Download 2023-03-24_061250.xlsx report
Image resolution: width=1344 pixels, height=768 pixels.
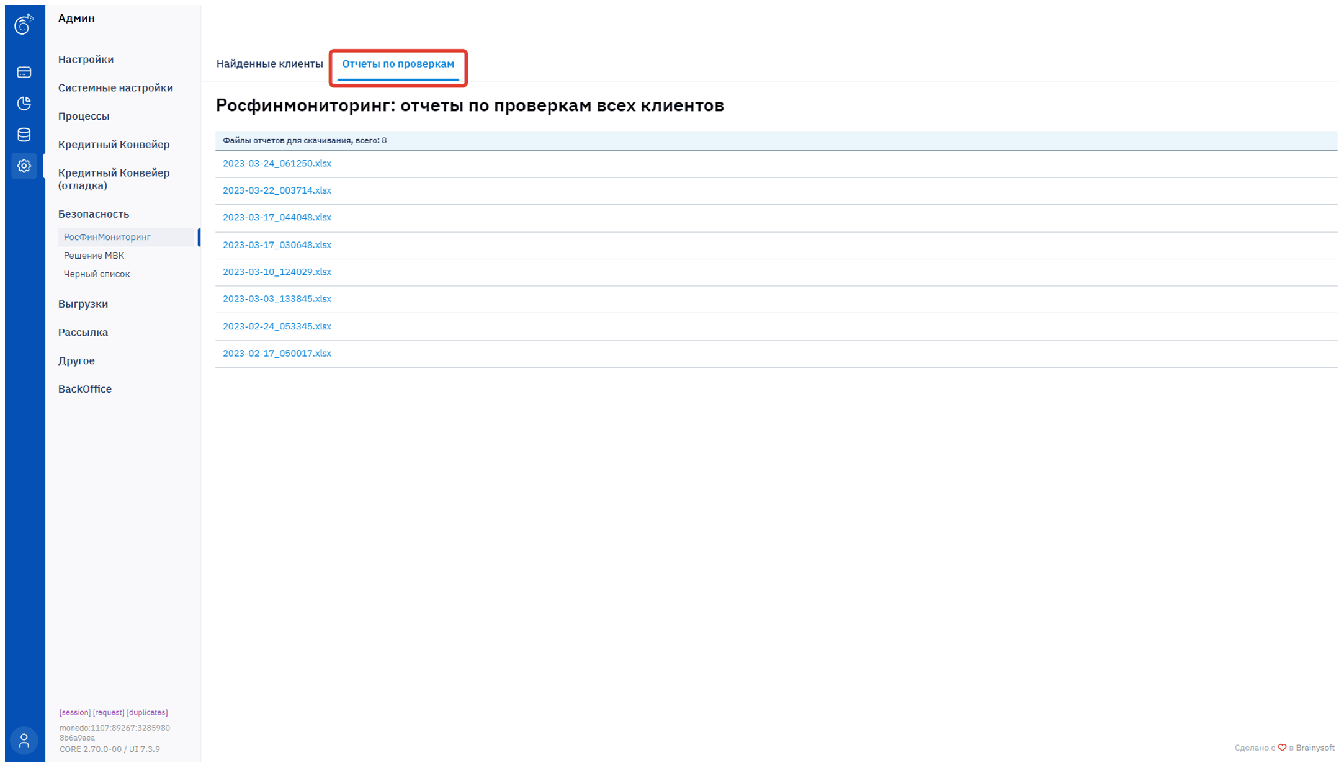tap(277, 164)
